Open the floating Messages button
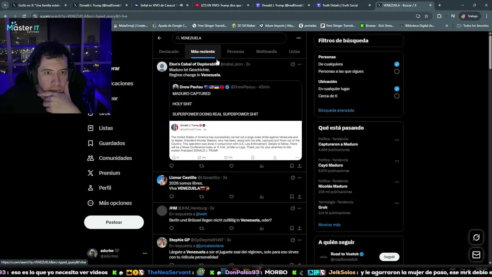Image resolution: width=492 pixels, height=277 pixels. [x=476, y=255]
